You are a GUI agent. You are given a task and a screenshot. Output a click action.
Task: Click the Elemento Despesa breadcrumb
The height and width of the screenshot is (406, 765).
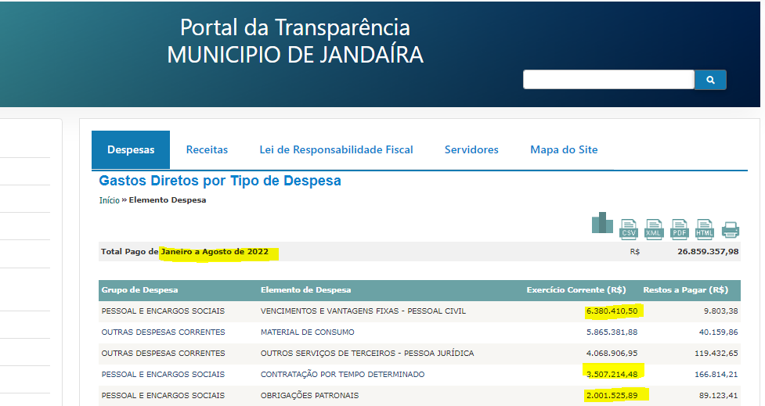click(168, 199)
